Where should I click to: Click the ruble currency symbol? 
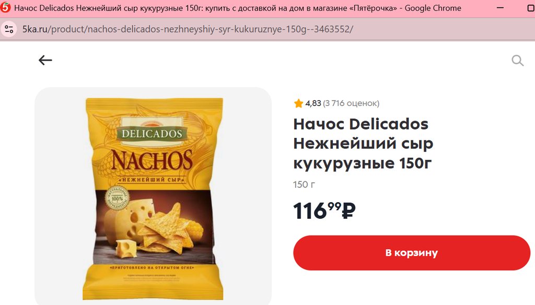pos(348,211)
